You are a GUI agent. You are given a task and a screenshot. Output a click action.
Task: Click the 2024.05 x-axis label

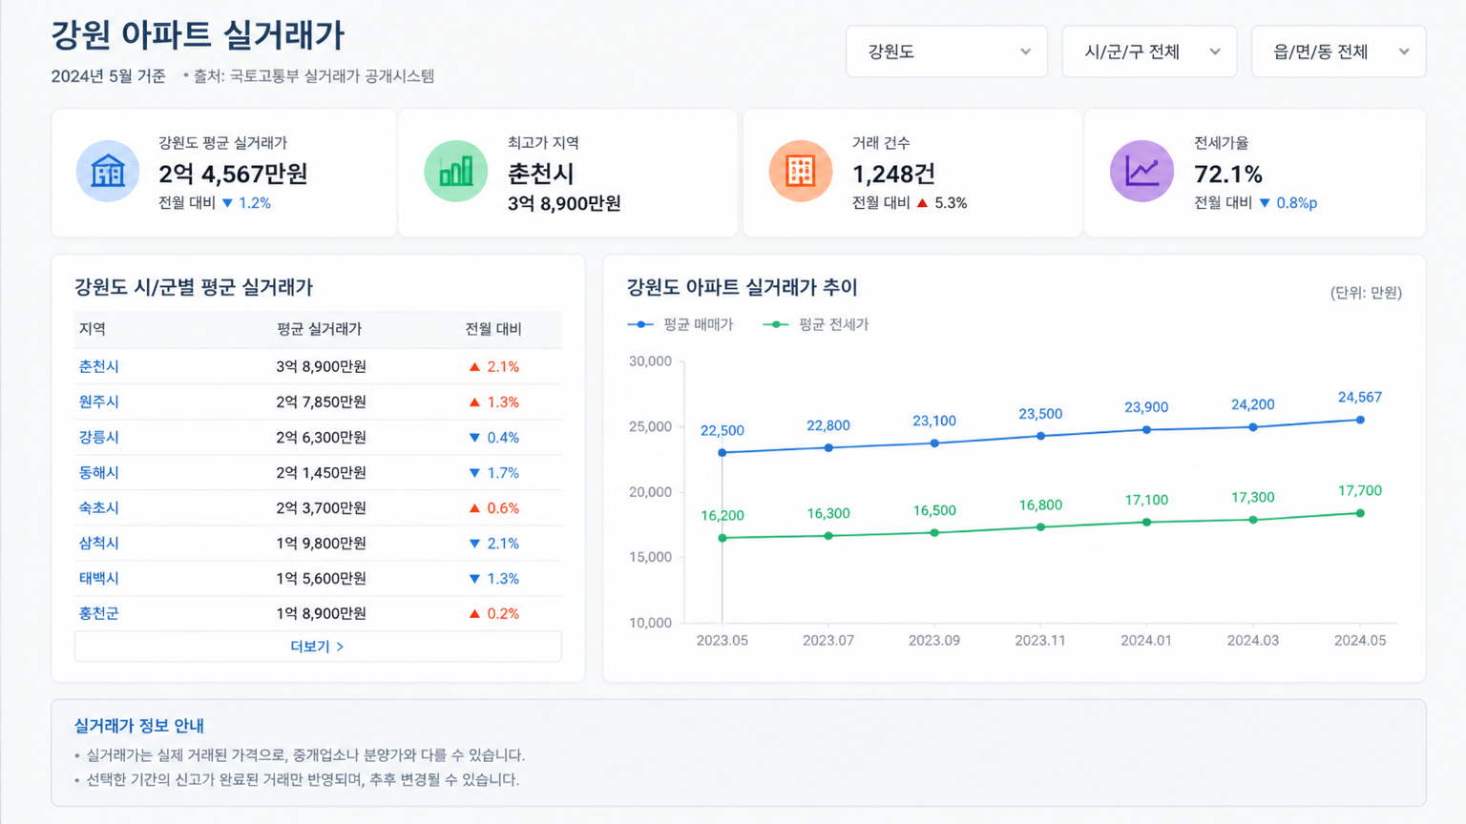pos(1360,640)
